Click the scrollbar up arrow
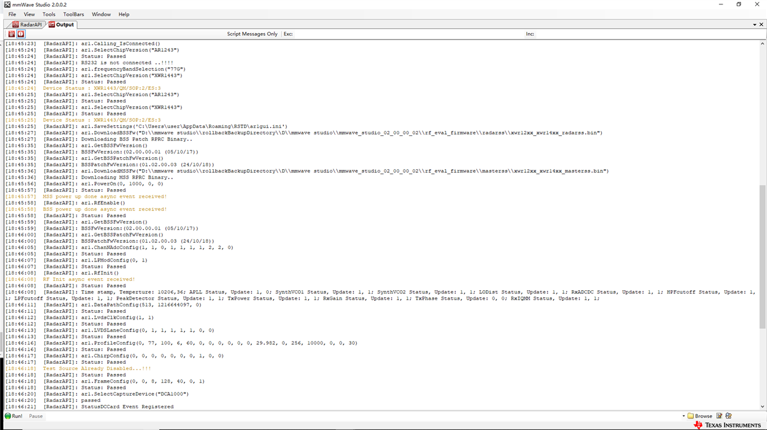767x430 pixels. click(x=763, y=44)
